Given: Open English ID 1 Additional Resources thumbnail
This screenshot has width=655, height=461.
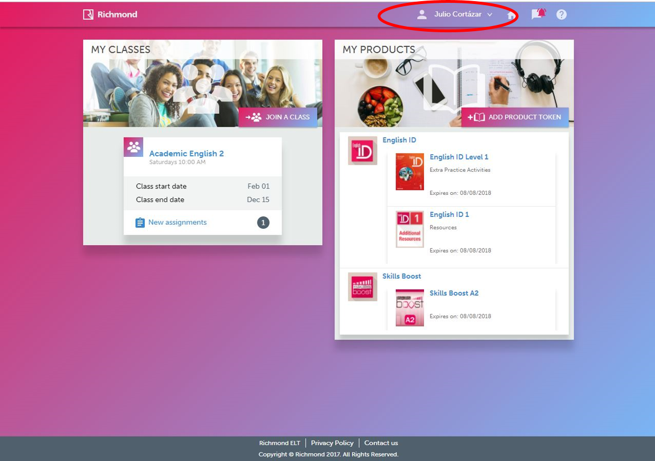Looking at the screenshot, I should (x=410, y=229).
